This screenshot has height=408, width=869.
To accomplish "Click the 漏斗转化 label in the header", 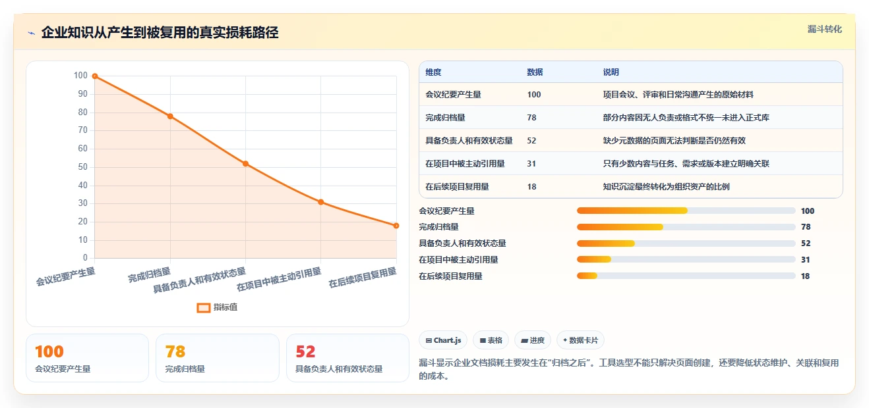I will coord(825,29).
